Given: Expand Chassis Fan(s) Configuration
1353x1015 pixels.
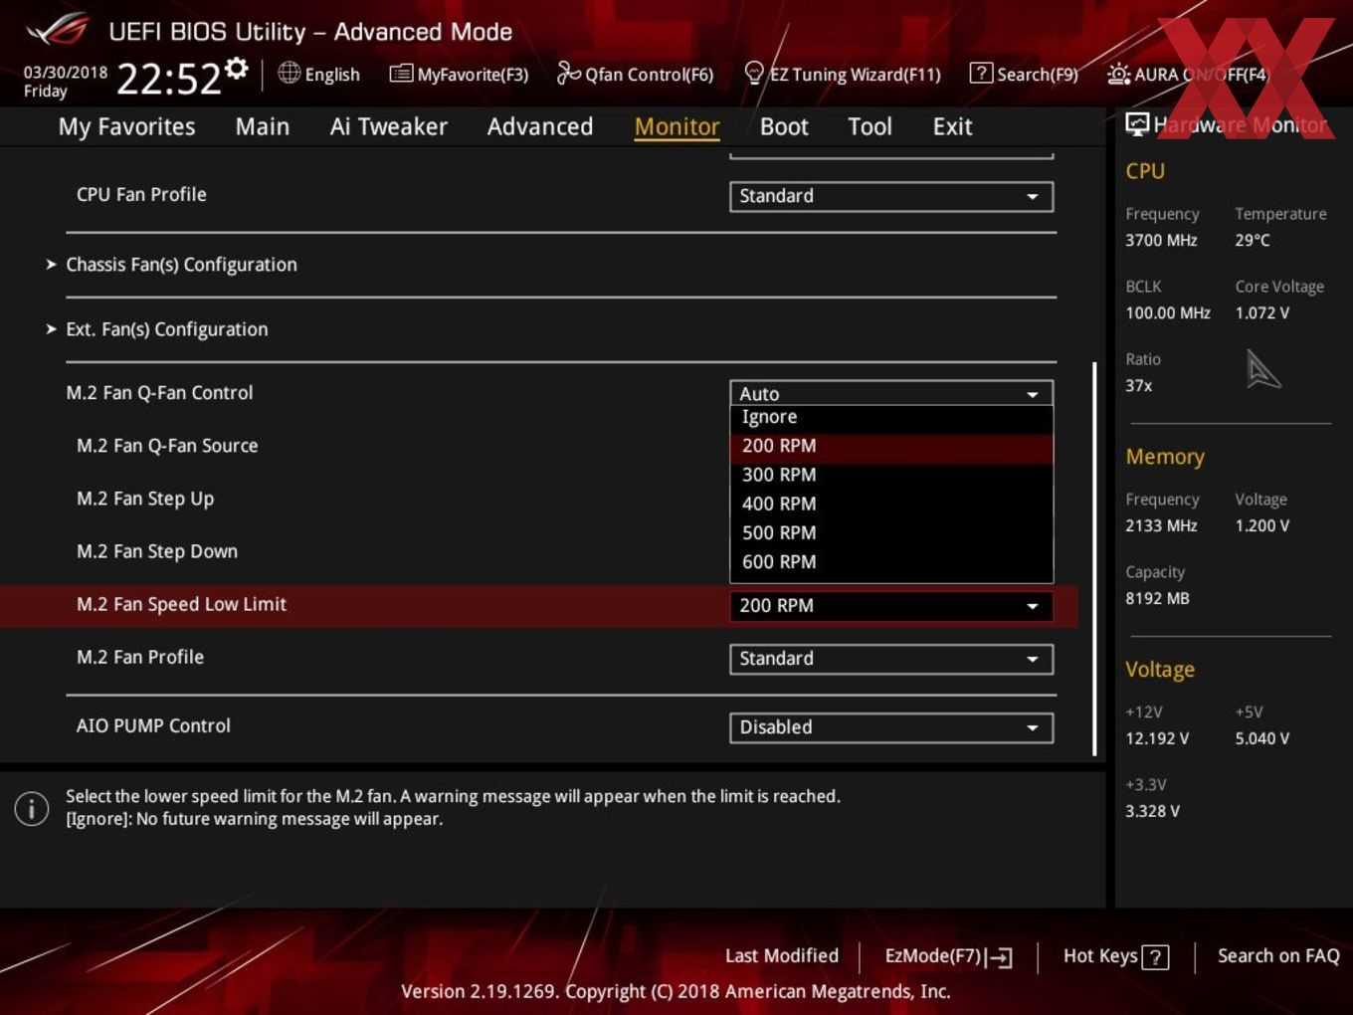Looking at the screenshot, I should [181, 265].
